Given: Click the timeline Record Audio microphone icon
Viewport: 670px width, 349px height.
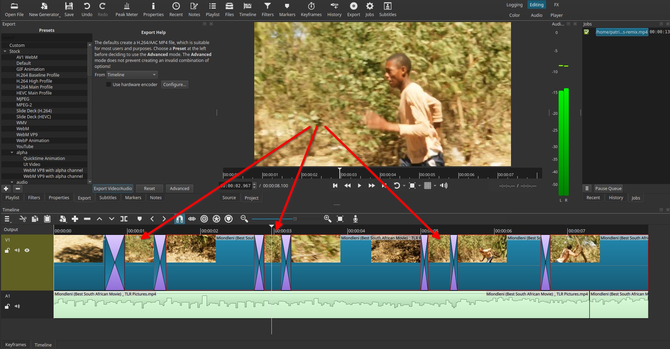Looking at the screenshot, I should click(355, 219).
